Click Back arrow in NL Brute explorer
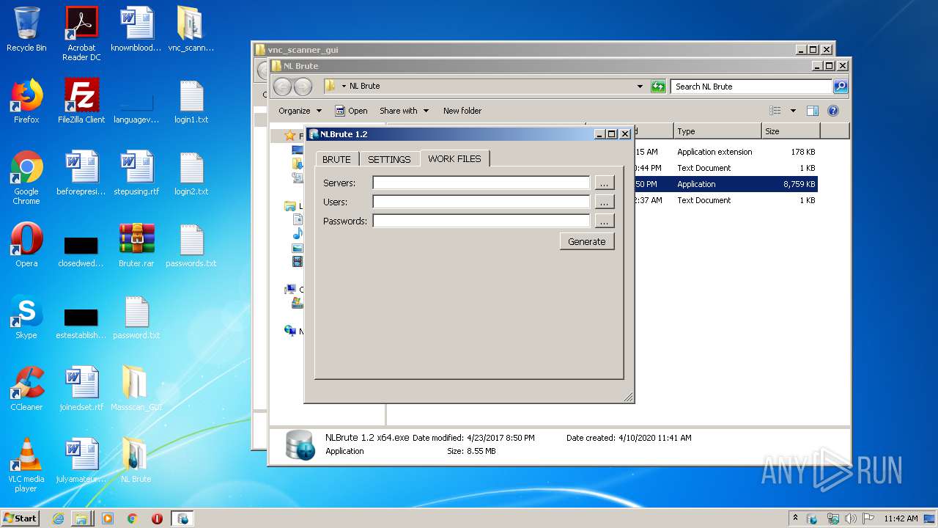This screenshot has width=938, height=528. pos(282,87)
